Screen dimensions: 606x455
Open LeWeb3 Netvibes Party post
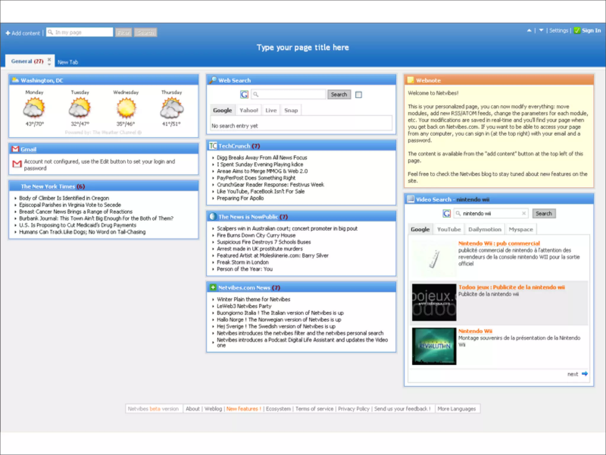[244, 306]
